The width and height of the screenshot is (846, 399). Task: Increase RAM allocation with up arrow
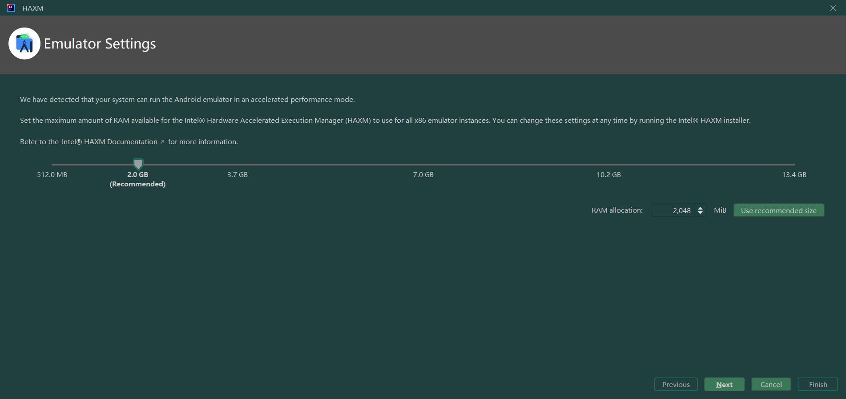(x=700, y=208)
